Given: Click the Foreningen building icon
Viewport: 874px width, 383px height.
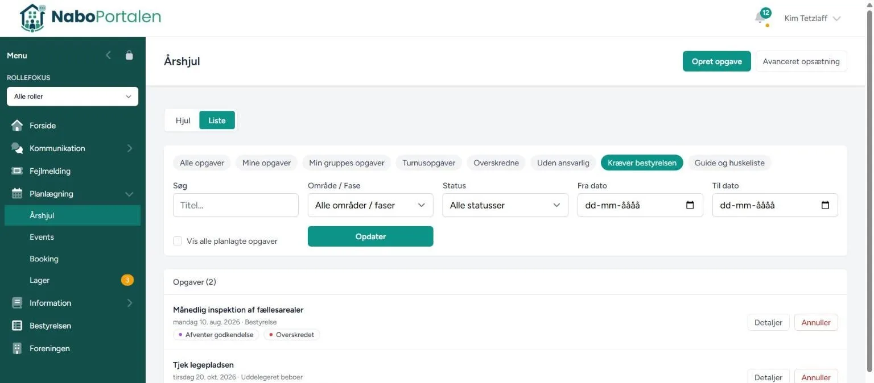Looking at the screenshot, I should pos(17,348).
